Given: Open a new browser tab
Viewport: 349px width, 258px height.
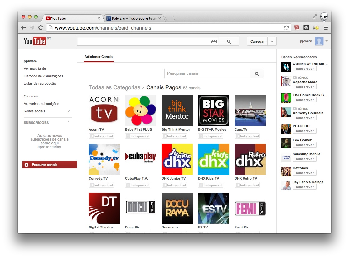Looking at the screenshot, I should click(x=170, y=18).
